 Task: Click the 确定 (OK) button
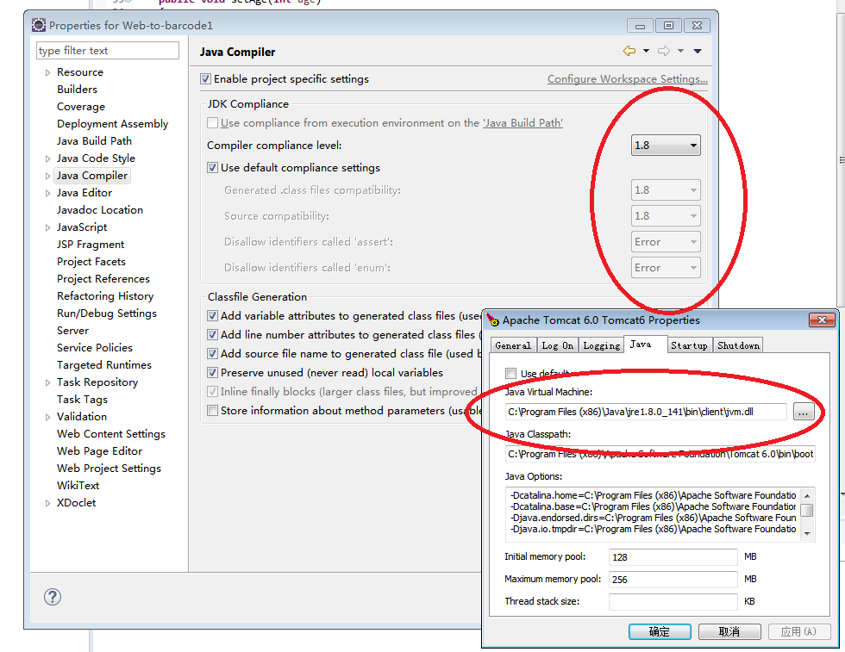click(x=660, y=631)
